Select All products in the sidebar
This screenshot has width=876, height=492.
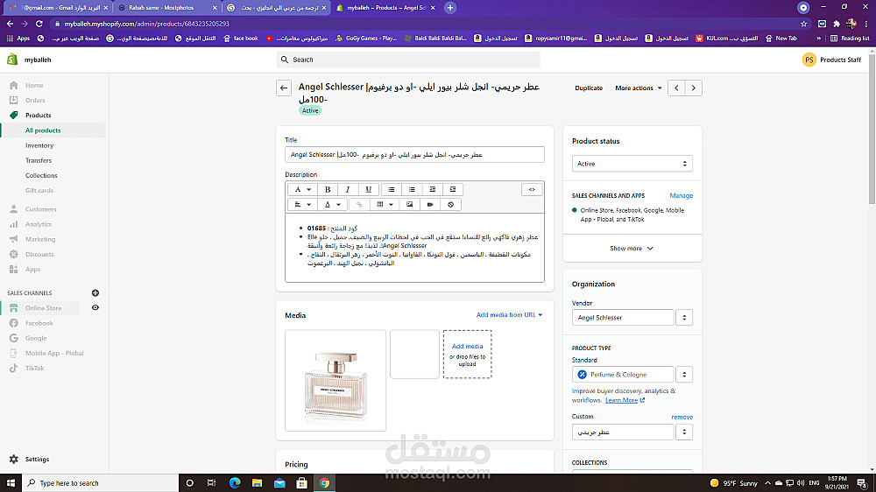pos(42,130)
